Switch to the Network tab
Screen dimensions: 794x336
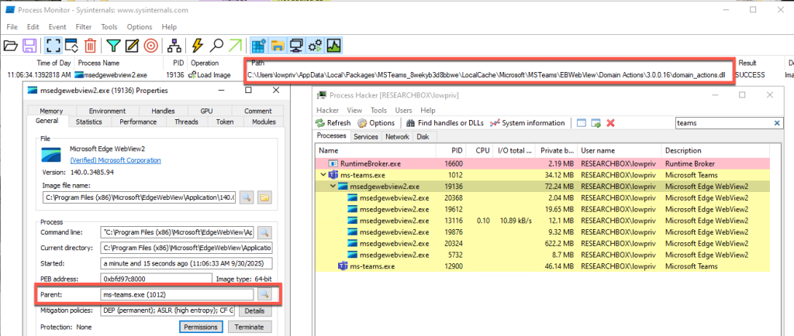[x=397, y=136]
